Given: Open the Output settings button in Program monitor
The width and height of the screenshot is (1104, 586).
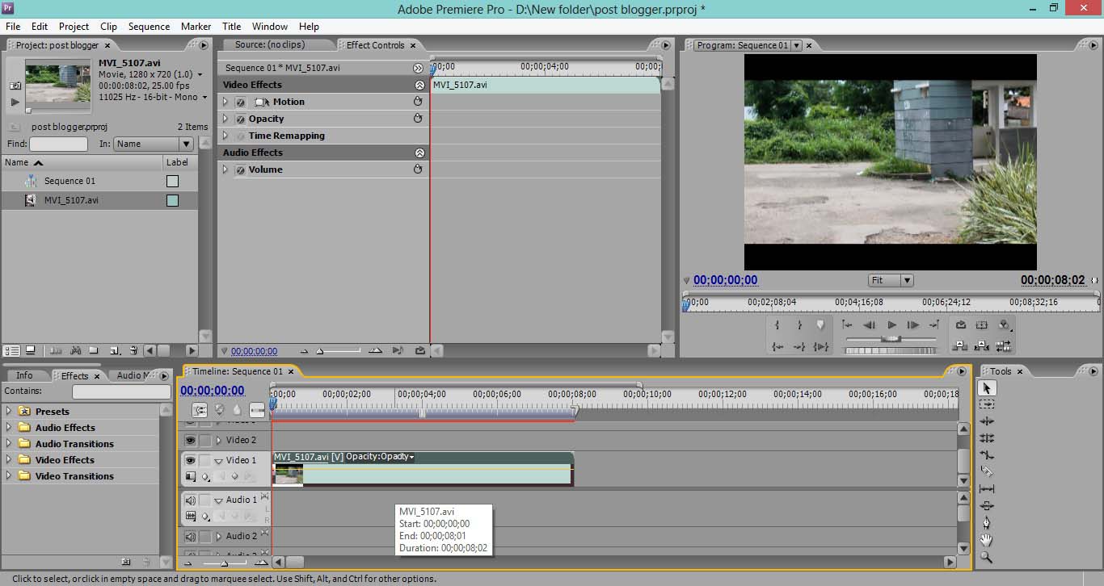Looking at the screenshot, I should (x=1005, y=325).
